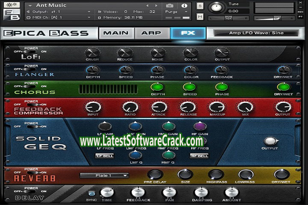Screen dimensions: 308x205
Task: Click the Chorus Speed knob
Action: 190,87
